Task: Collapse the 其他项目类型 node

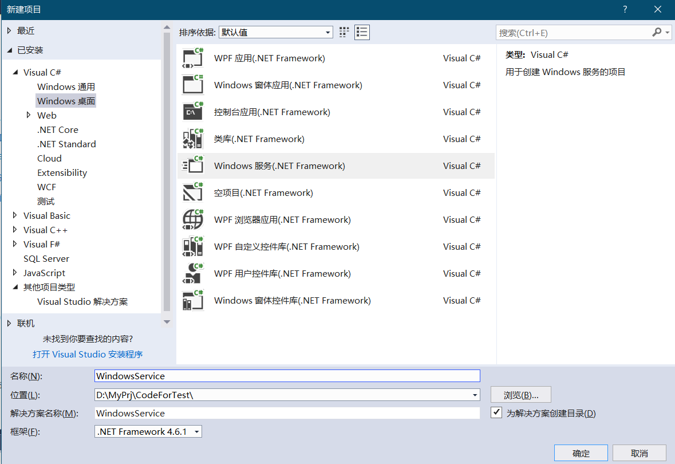Action: point(15,287)
